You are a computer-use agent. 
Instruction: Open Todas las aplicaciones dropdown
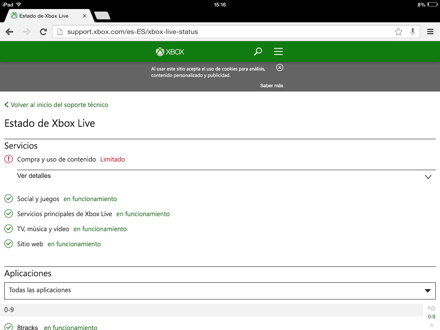click(220, 291)
